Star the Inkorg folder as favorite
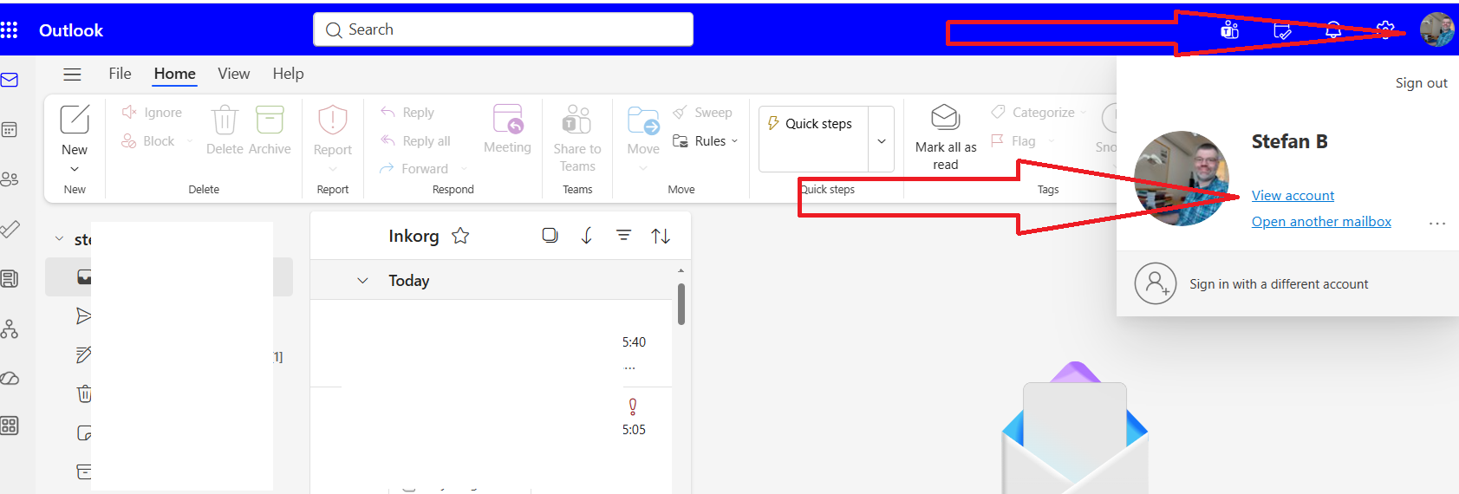Image resolution: width=1459 pixels, height=494 pixels. [460, 236]
